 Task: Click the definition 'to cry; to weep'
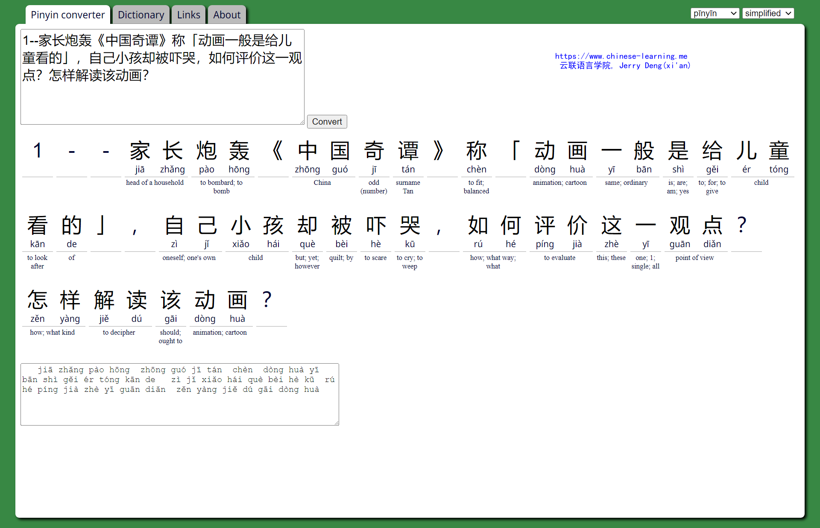coord(410,262)
